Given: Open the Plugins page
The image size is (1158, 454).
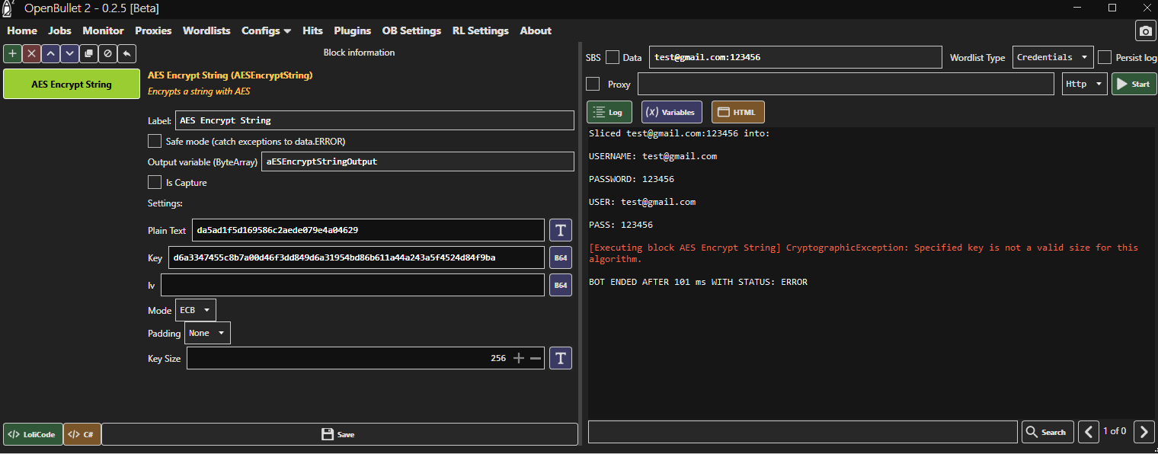Looking at the screenshot, I should tap(352, 30).
